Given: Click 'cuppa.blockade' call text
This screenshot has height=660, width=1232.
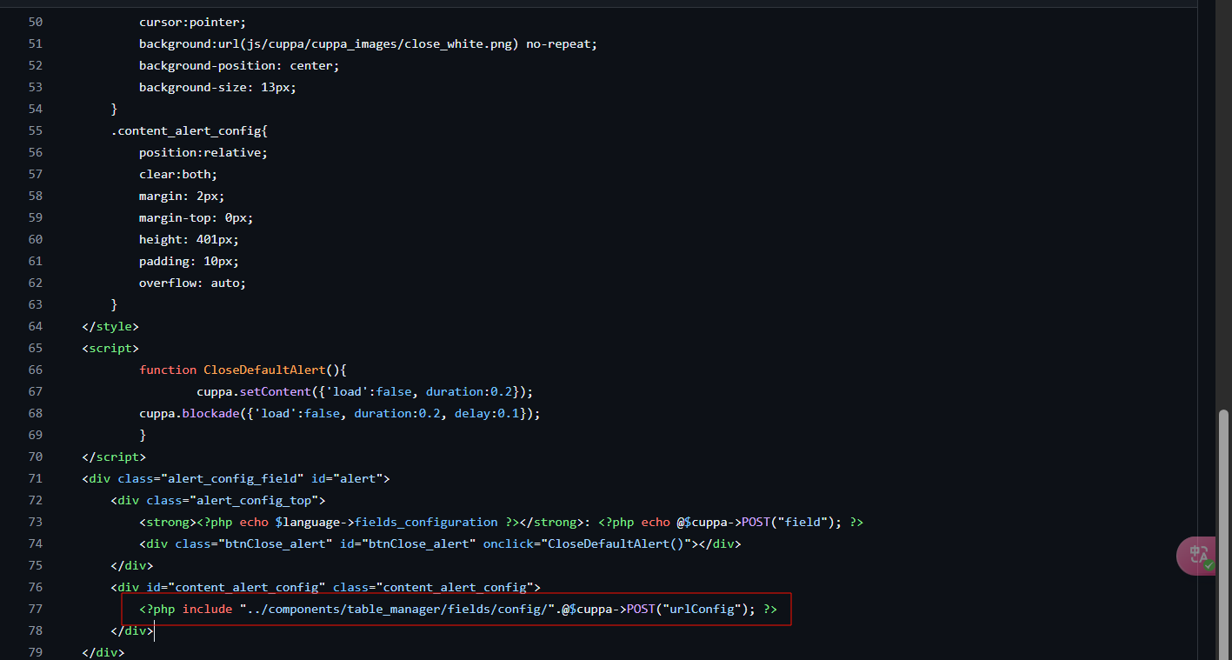Looking at the screenshot, I should (190, 413).
